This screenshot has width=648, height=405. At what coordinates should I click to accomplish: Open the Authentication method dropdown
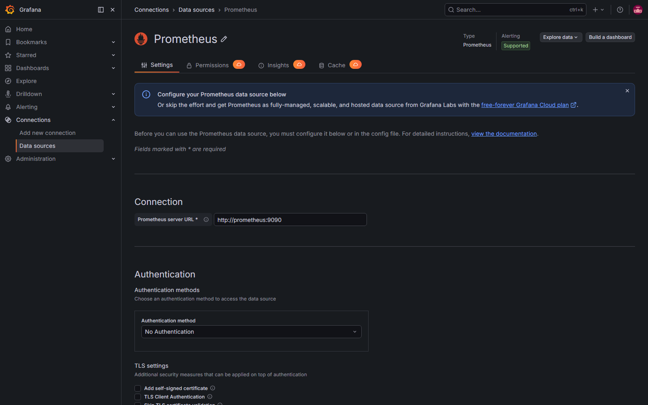251,332
